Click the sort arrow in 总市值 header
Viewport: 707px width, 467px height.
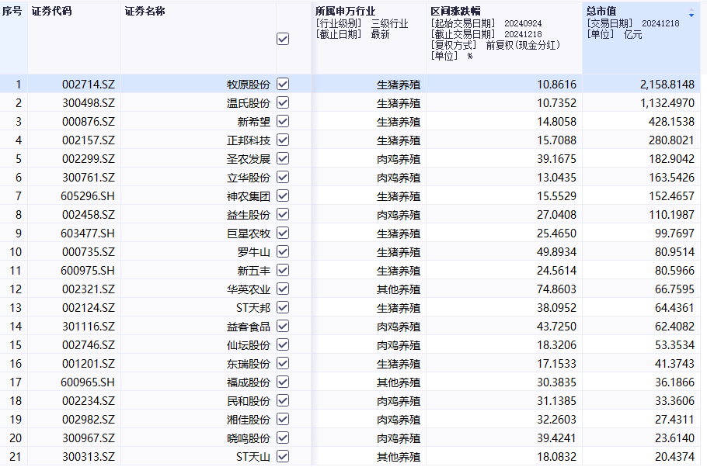pos(691,15)
